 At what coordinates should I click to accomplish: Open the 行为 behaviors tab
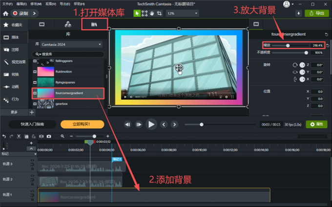[14, 99]
